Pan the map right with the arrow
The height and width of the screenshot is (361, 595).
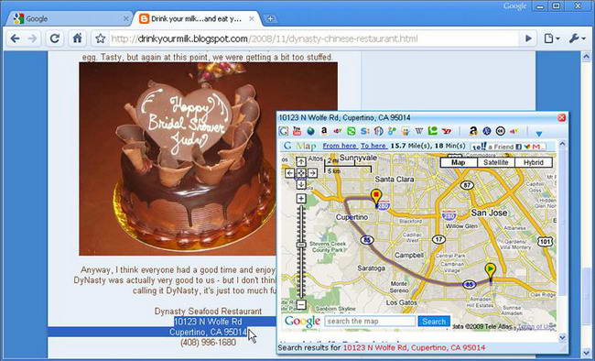click(x=312, y=173)
